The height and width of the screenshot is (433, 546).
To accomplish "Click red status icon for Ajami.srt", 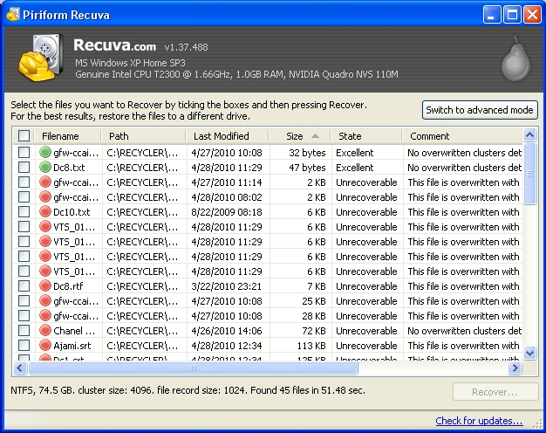I will (46, 346).
